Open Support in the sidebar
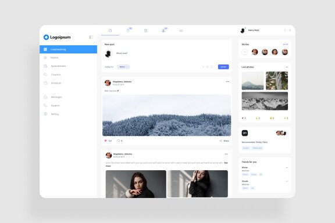Image resolution: width=335 pixels, height=223 pixels. point(55,106)
